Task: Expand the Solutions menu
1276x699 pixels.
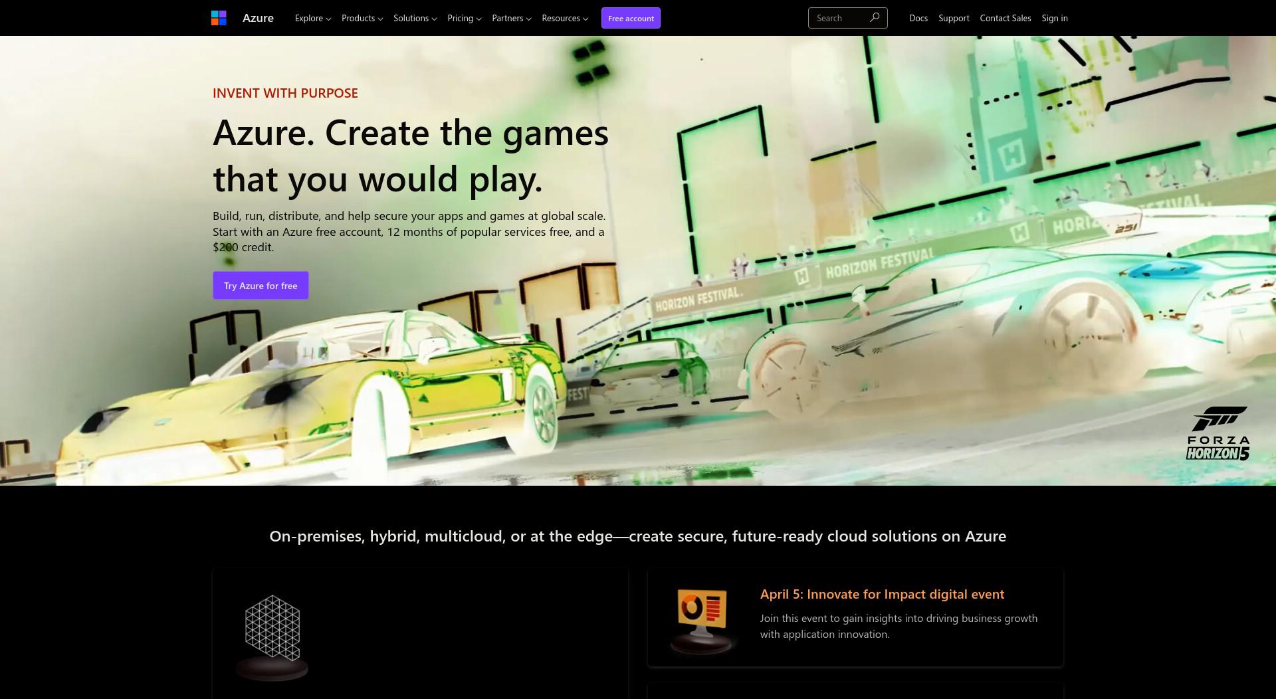Action: click(415, 18)
